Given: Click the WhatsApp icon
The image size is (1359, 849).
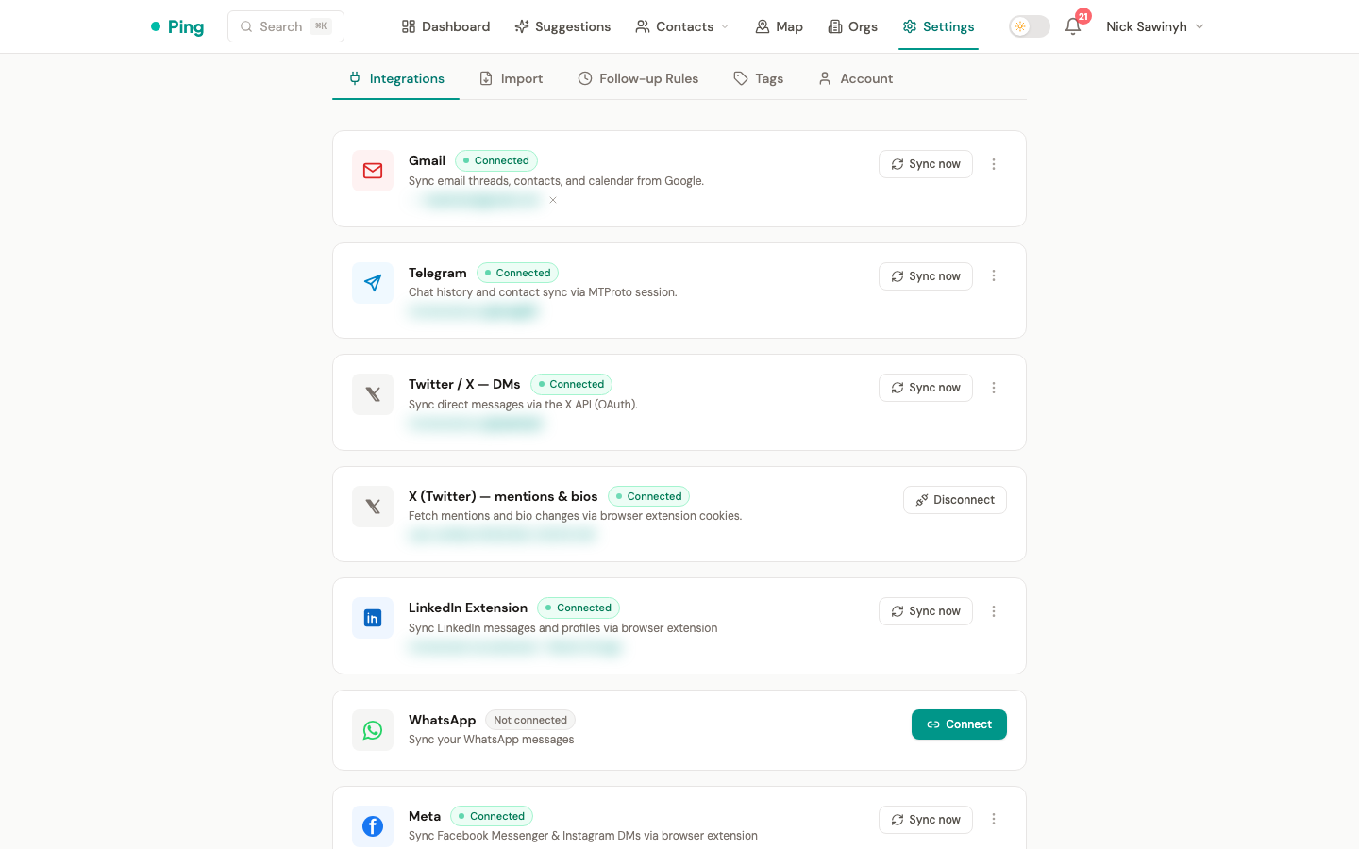Looking at the screenshot, I should point(373,730).
